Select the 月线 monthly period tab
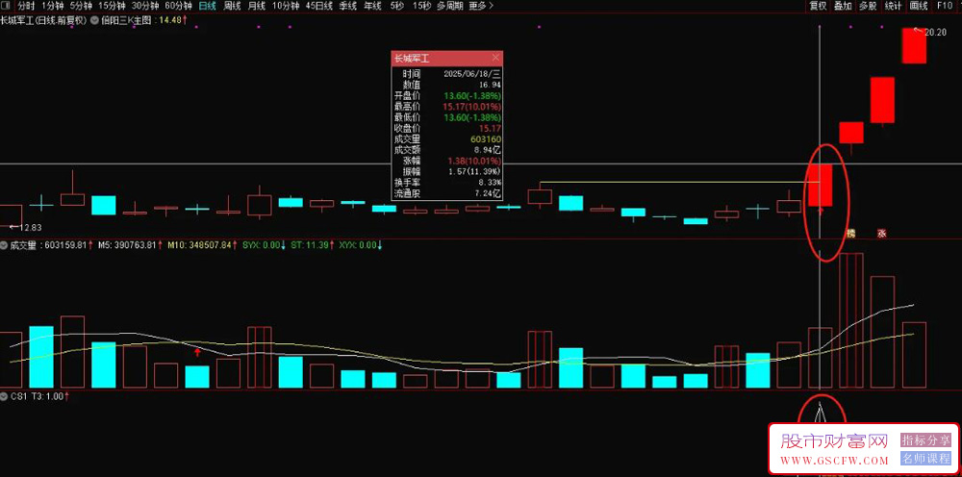962x477 pixels. pyautogui.click(x=257, y=6)
